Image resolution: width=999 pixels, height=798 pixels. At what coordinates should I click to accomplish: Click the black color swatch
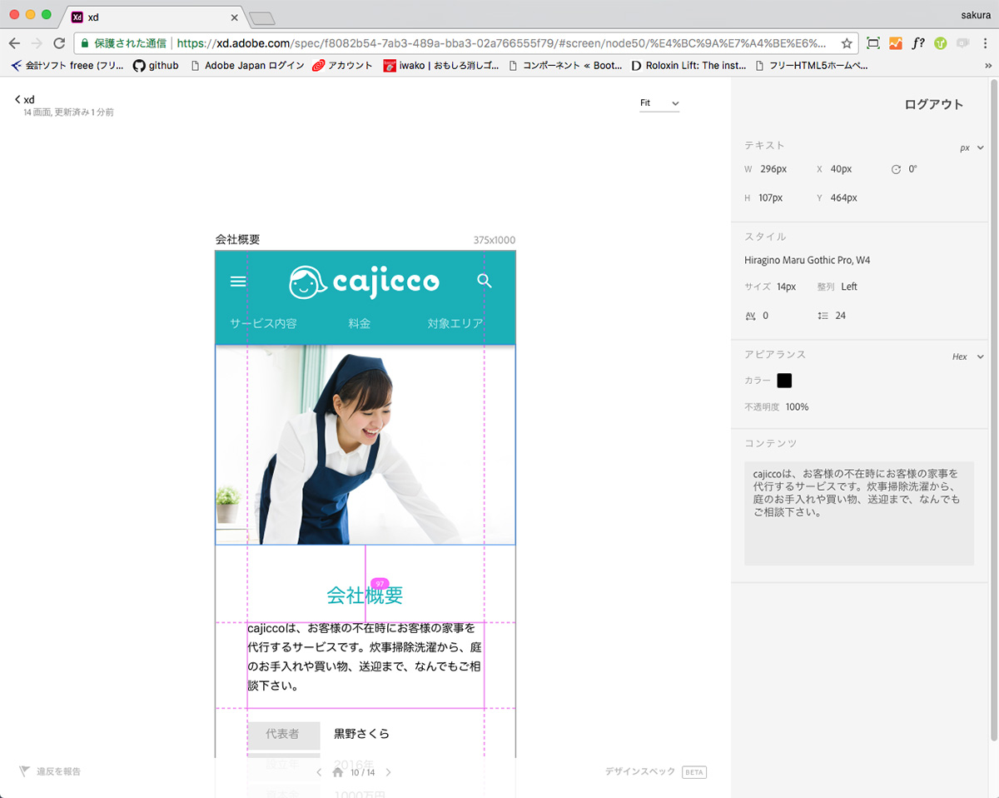[784, 381]
